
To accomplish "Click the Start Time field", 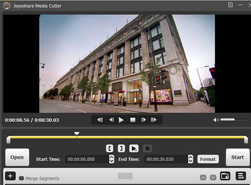I will click(x=87, y=159).
